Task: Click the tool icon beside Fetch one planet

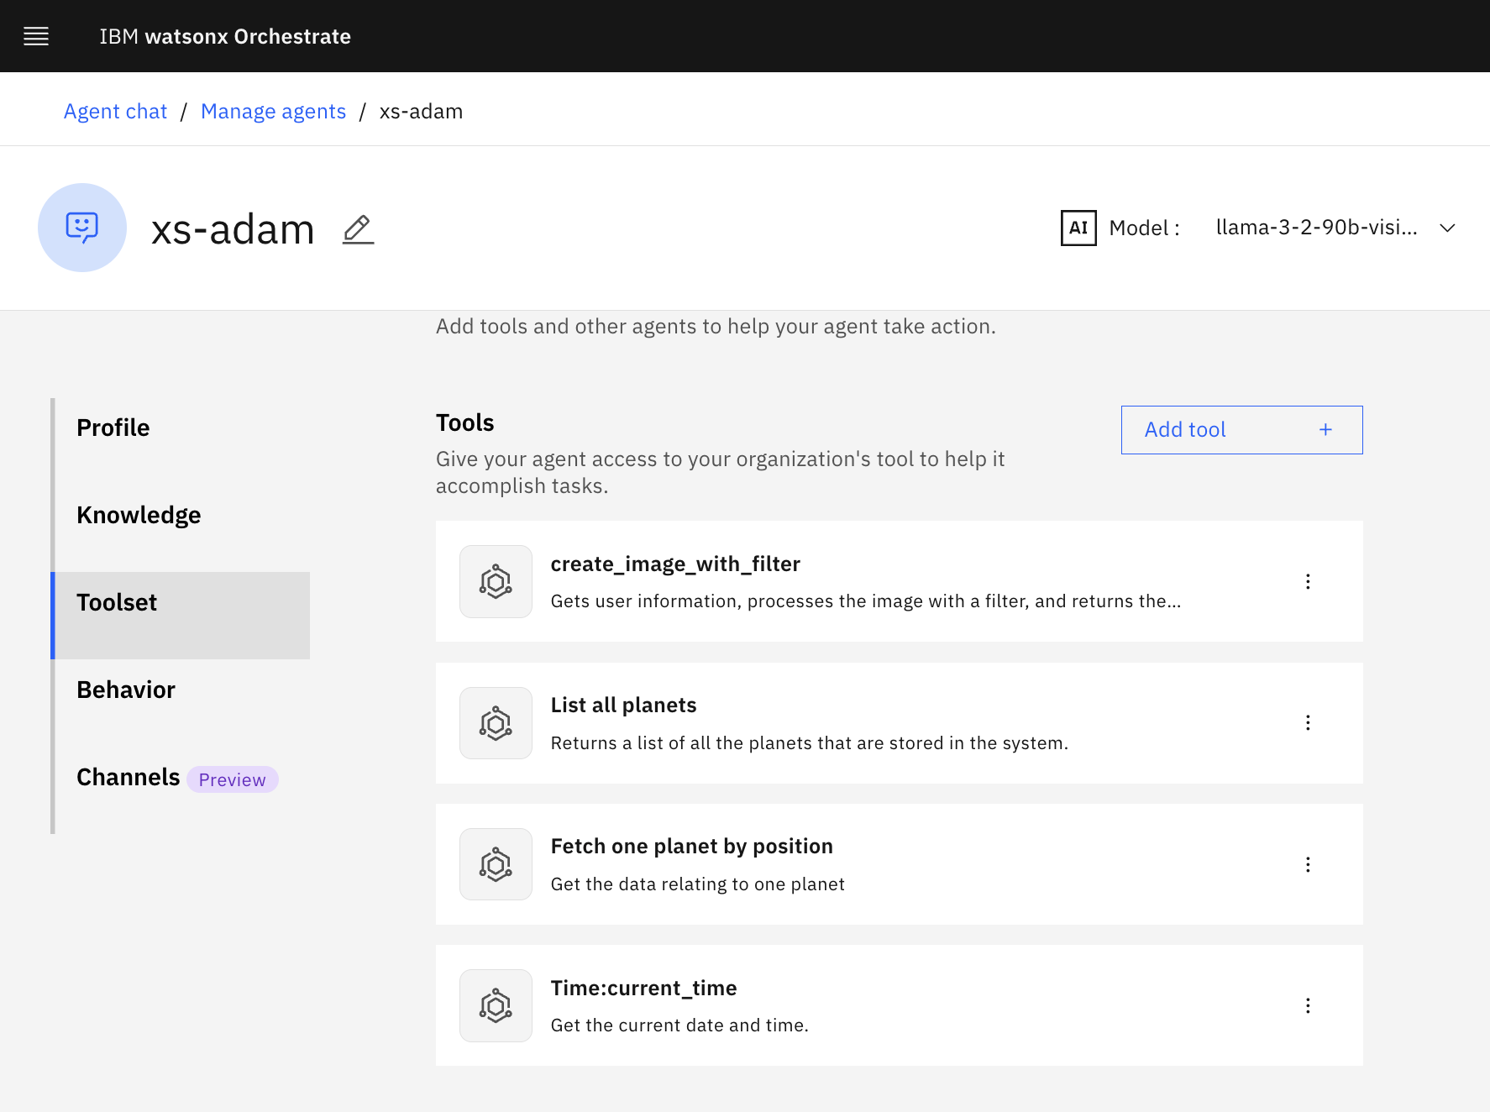Action: [x=496, y=864]
